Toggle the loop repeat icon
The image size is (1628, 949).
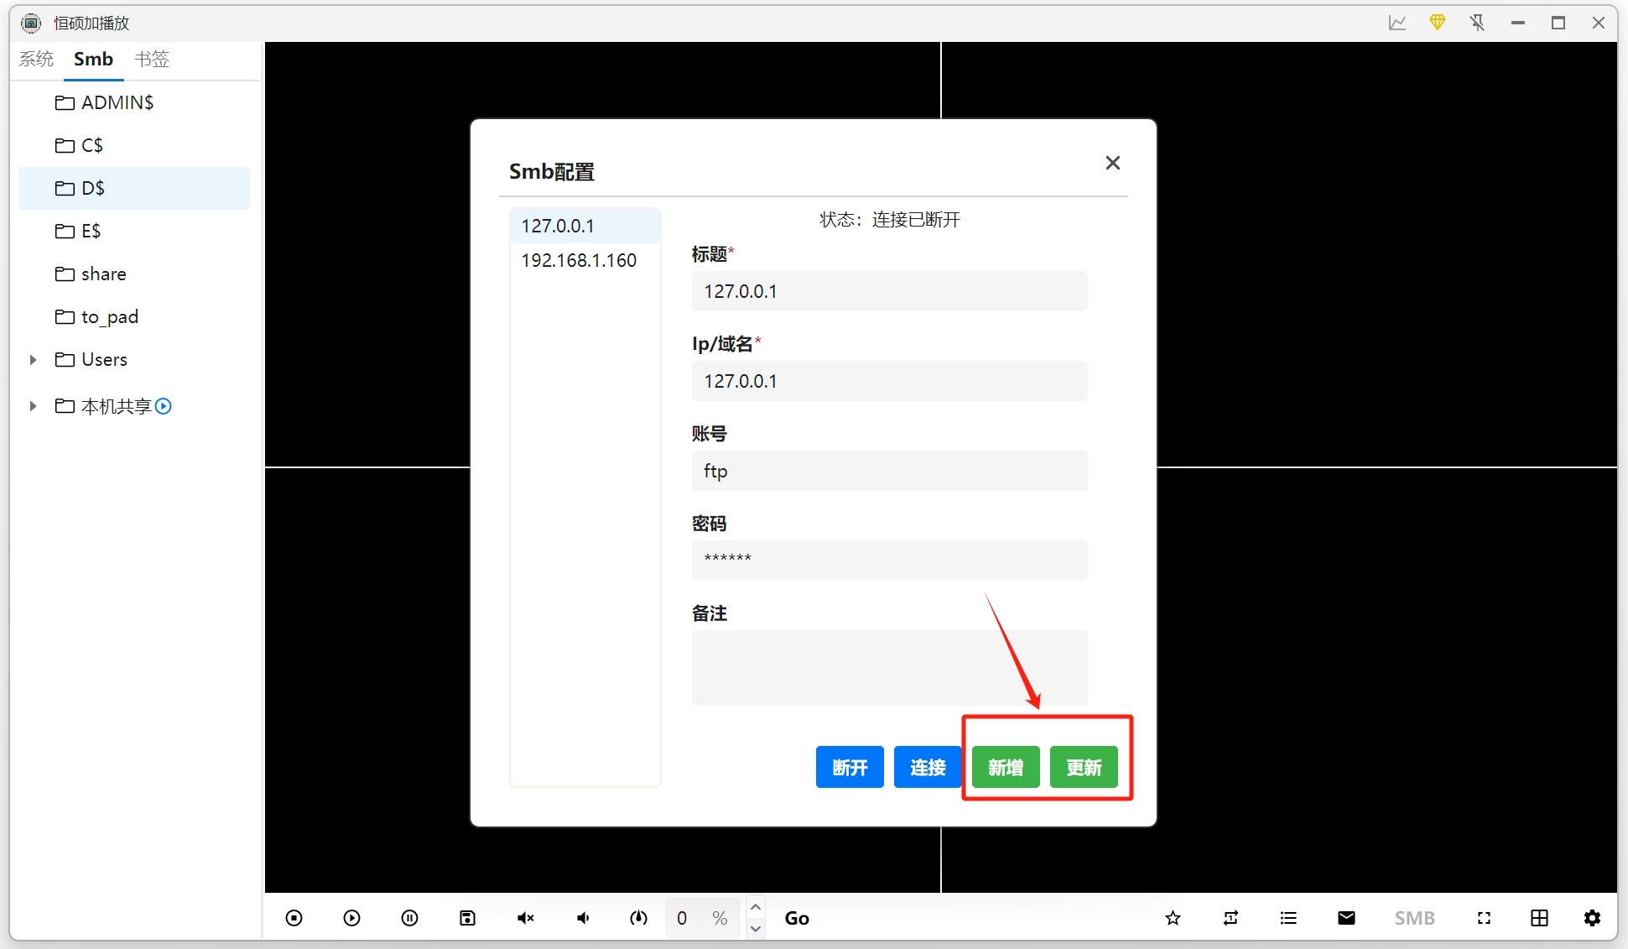(x=1230, y=918)
